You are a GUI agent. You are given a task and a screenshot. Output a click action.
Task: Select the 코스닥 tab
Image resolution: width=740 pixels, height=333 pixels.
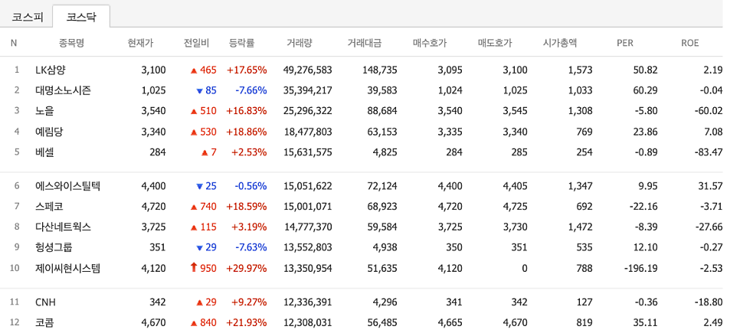(81, 17)
